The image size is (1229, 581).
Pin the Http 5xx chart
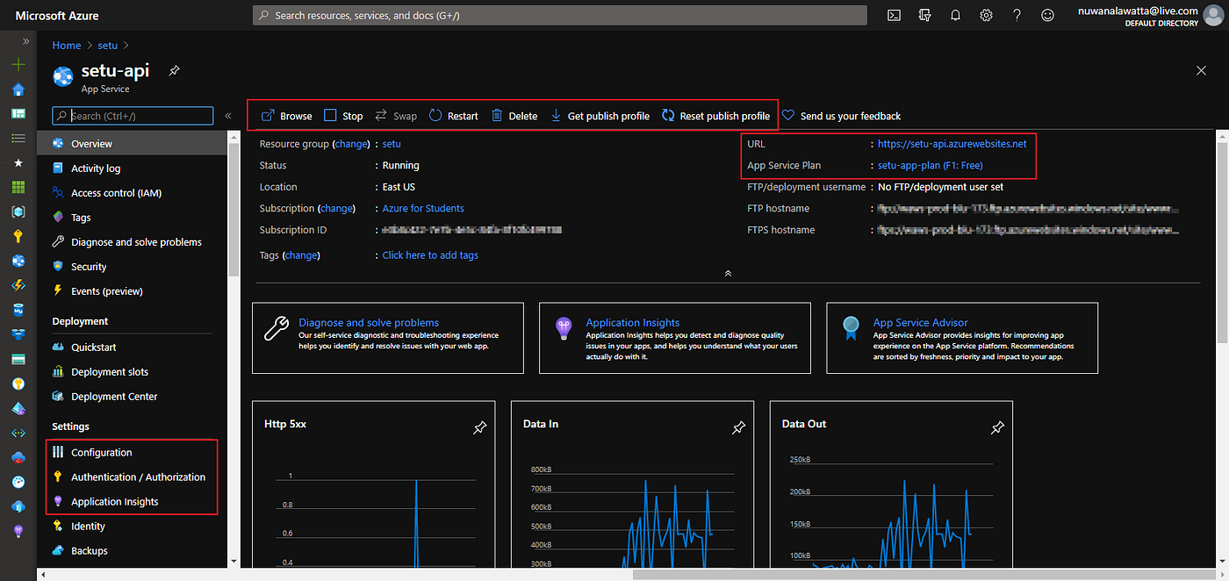[479, 428]
